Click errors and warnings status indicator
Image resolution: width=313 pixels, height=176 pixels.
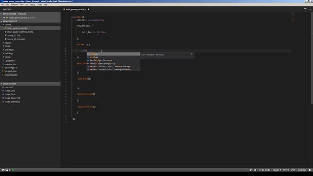(x=6, y=170)
